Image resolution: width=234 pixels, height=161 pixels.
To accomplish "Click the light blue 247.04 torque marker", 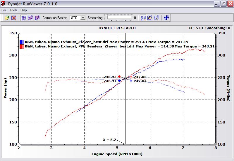I will pos(131,81).
